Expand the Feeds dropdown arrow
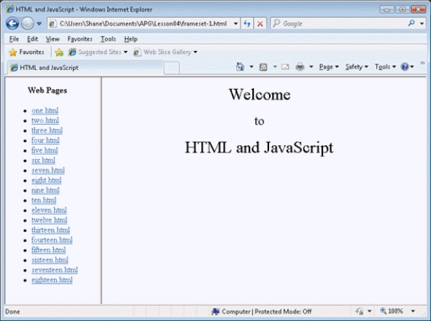Screen dimensions: 431x321 pos(275,67)
